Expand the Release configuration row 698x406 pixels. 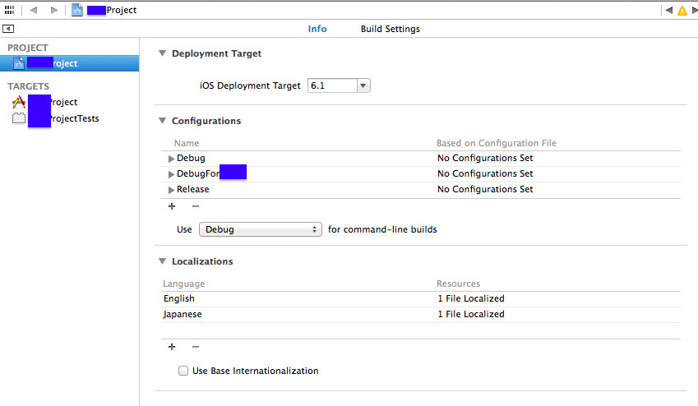pos(171,189)
